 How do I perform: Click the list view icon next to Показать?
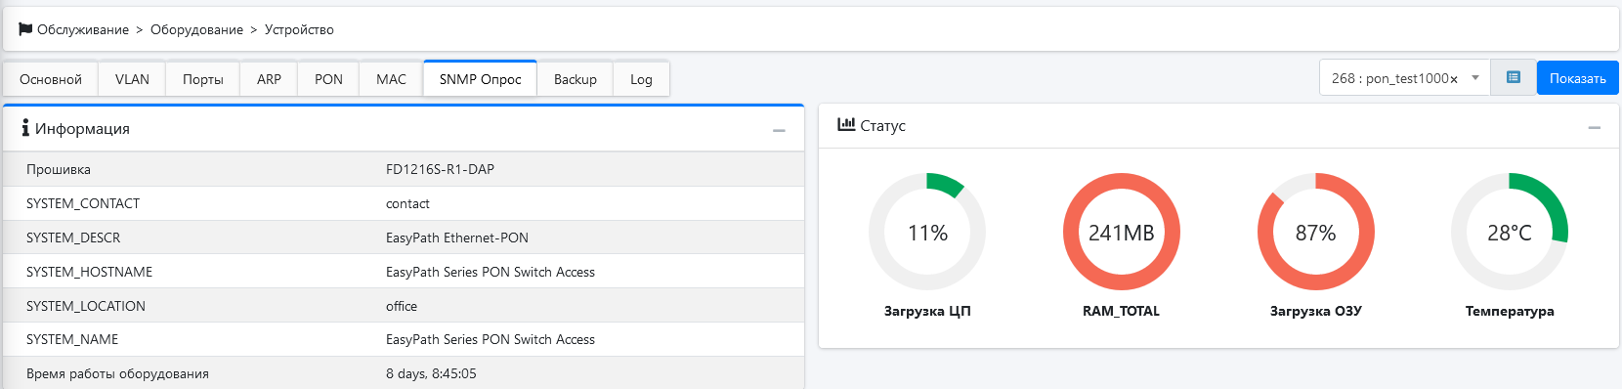(1514, 78)
